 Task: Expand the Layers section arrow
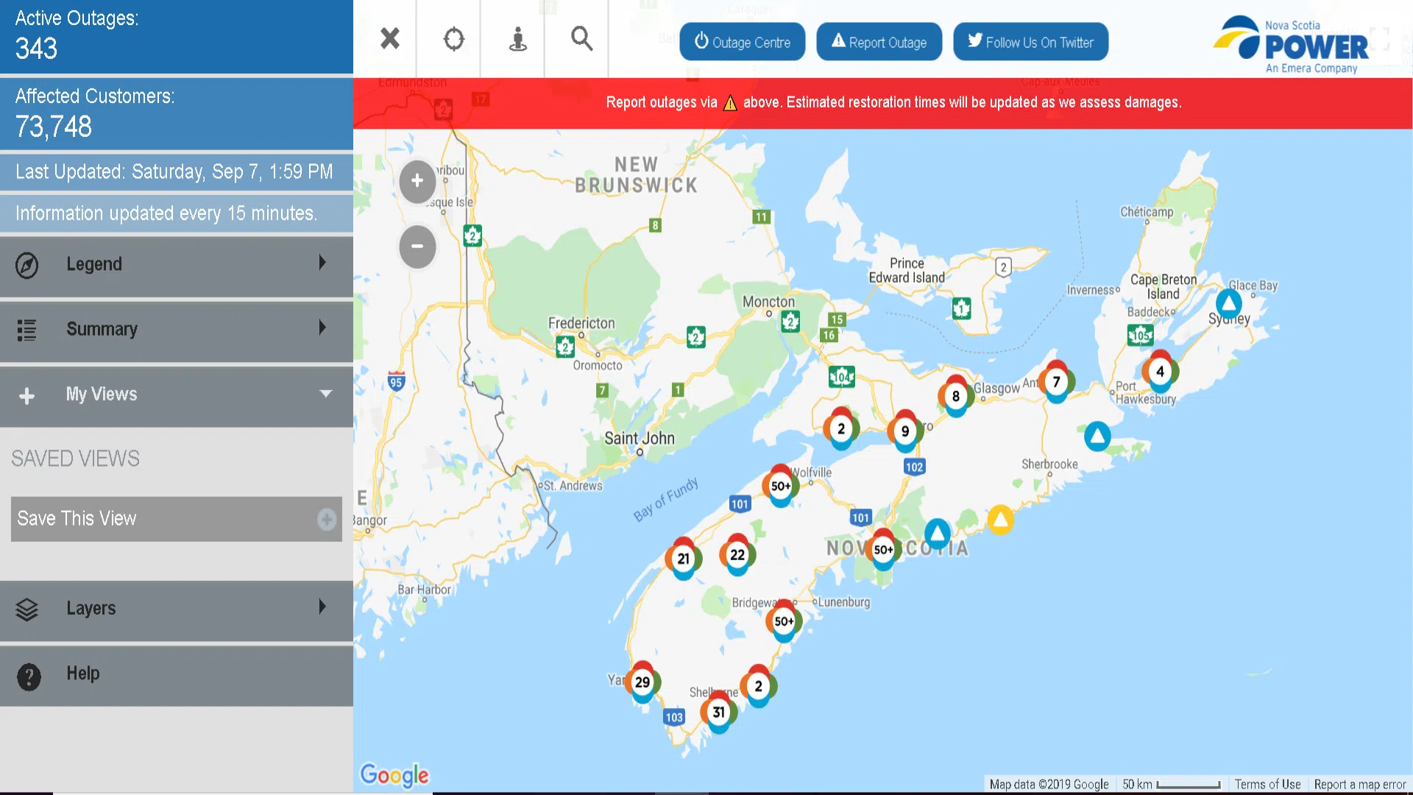tap(322, 607)
